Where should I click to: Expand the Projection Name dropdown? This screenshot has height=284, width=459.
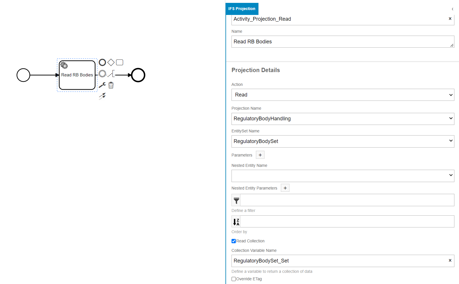click(x=343, y=119)
